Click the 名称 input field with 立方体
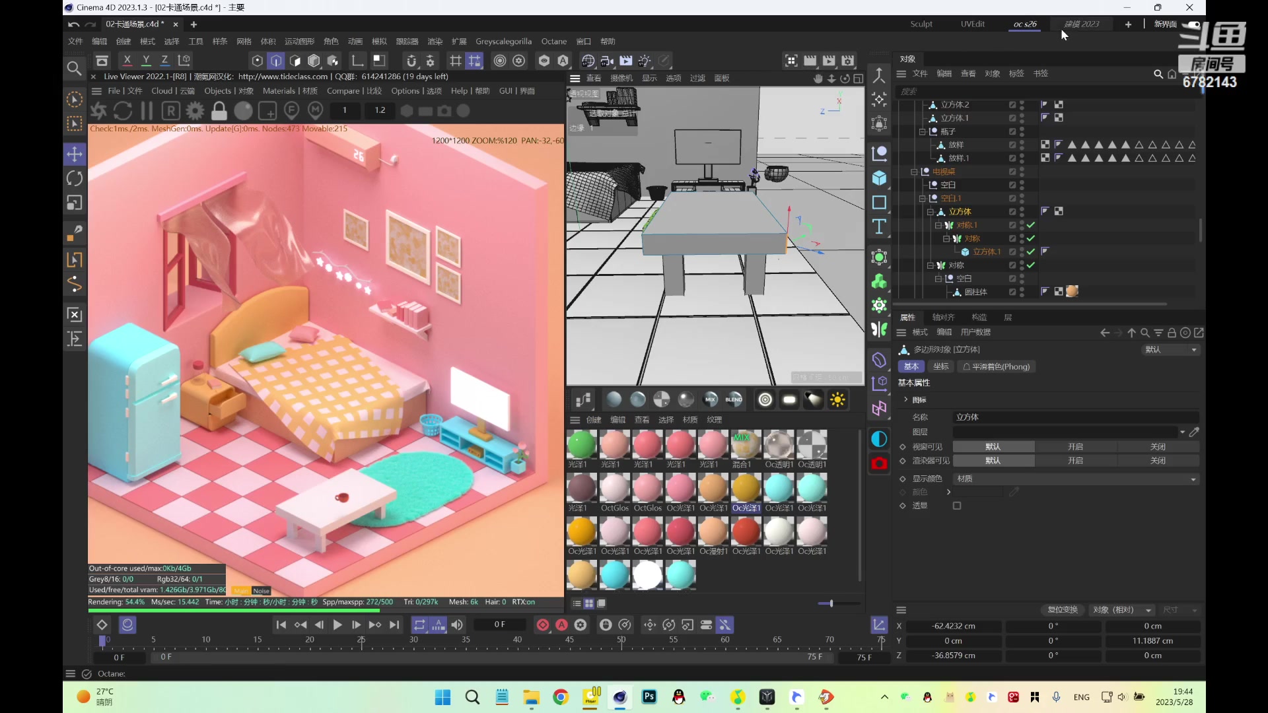The width and height of the screenshot is (1268, 713). click(1076, 417)
